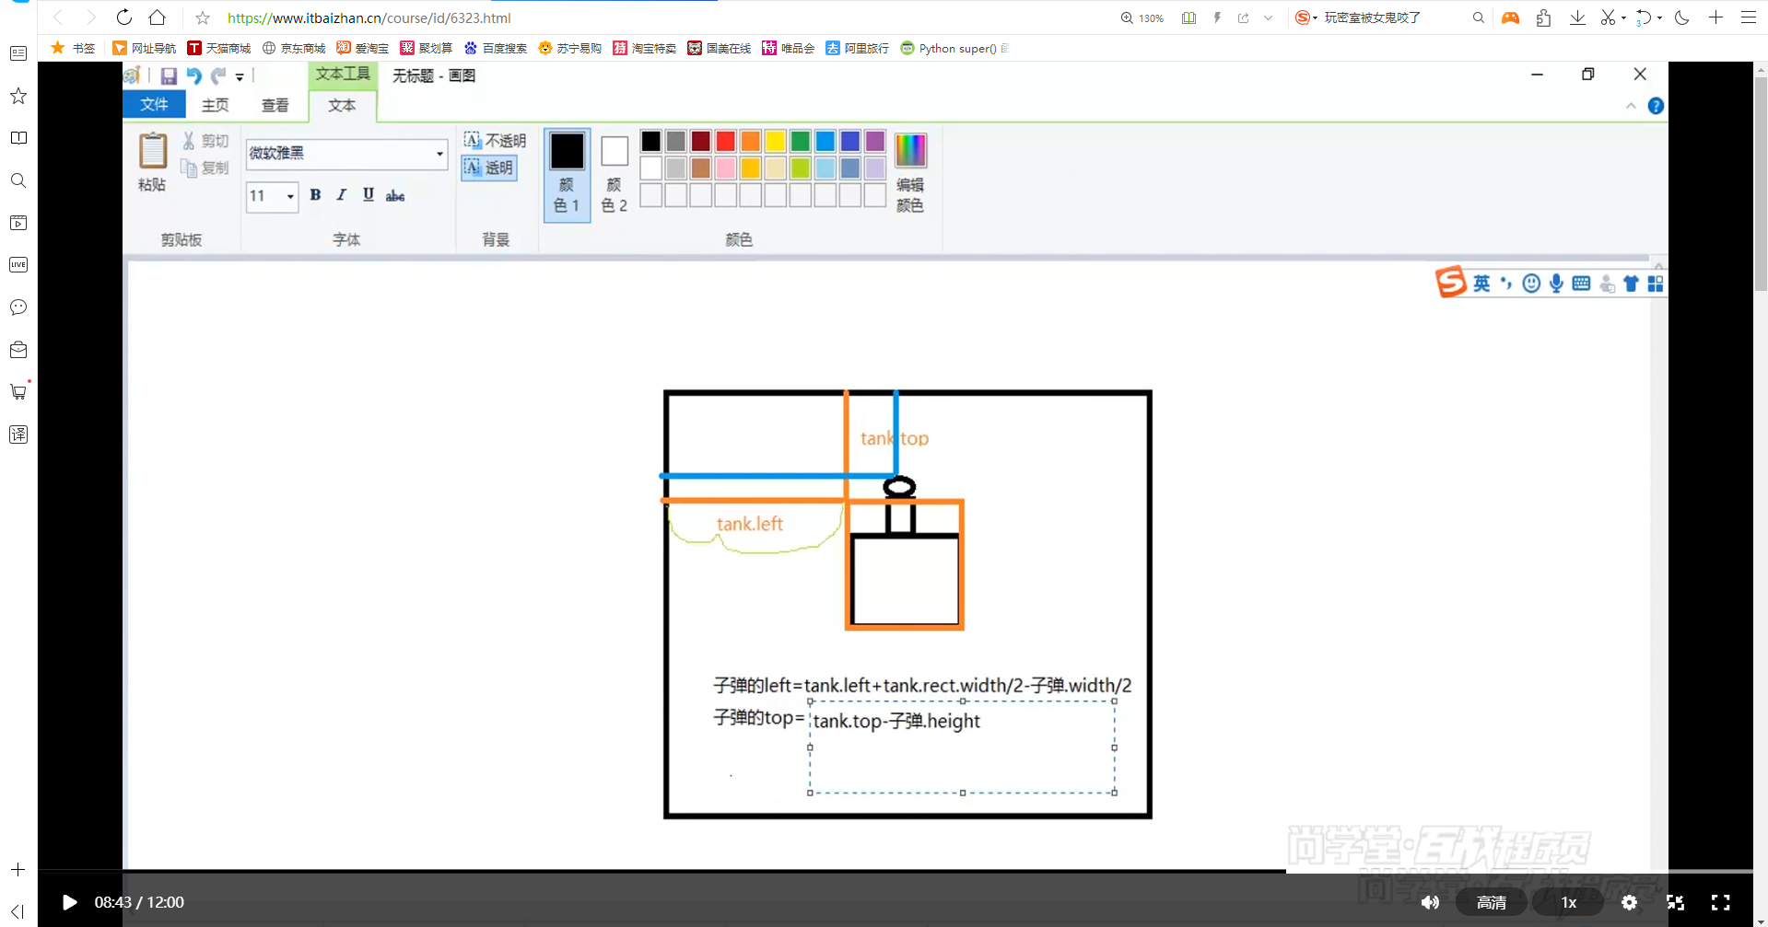Toggle Strikethrough text formatting
Viewport: 1768px width, 927px height.
(x=395, y=195)
